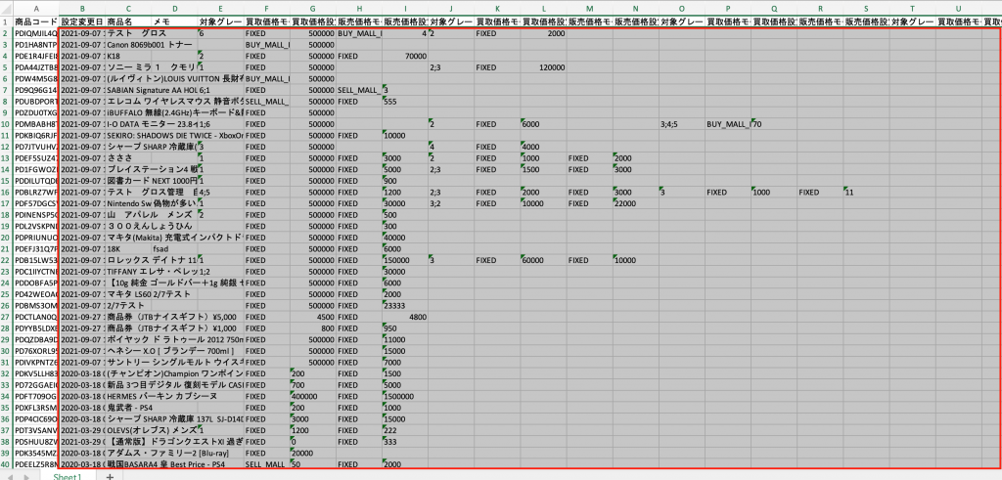Viewport: 1002px width, 480px height.
Task: Click the sale price cell '23333'
Action: 405,306
